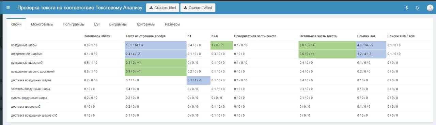Select keyword доставка воздушных шаров спб
436x125 pixels.
pyautogui.click(x=34, y=115)
